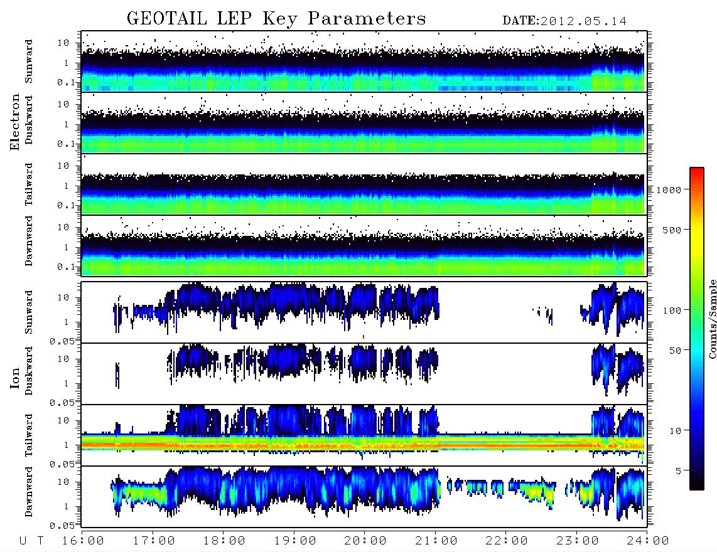The image size is (717, 552).
Task: Click the "24:00" time tick label
Action: click(x=648, y=541)
